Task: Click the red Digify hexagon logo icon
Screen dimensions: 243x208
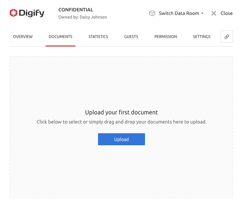Action: pos(13,13)
